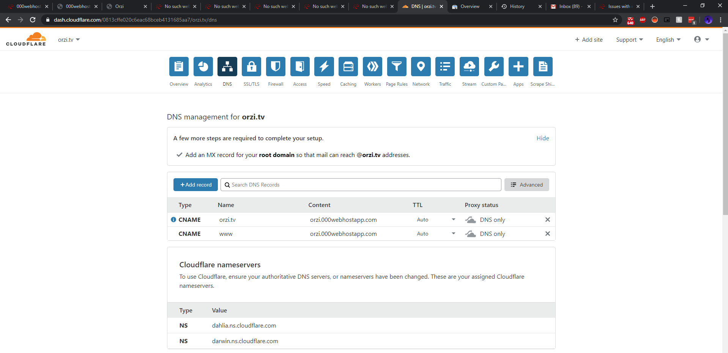Expand the orzi.tv site selector dropdown
Viewport: 728px width, 353px height.
tap(69, 40)
